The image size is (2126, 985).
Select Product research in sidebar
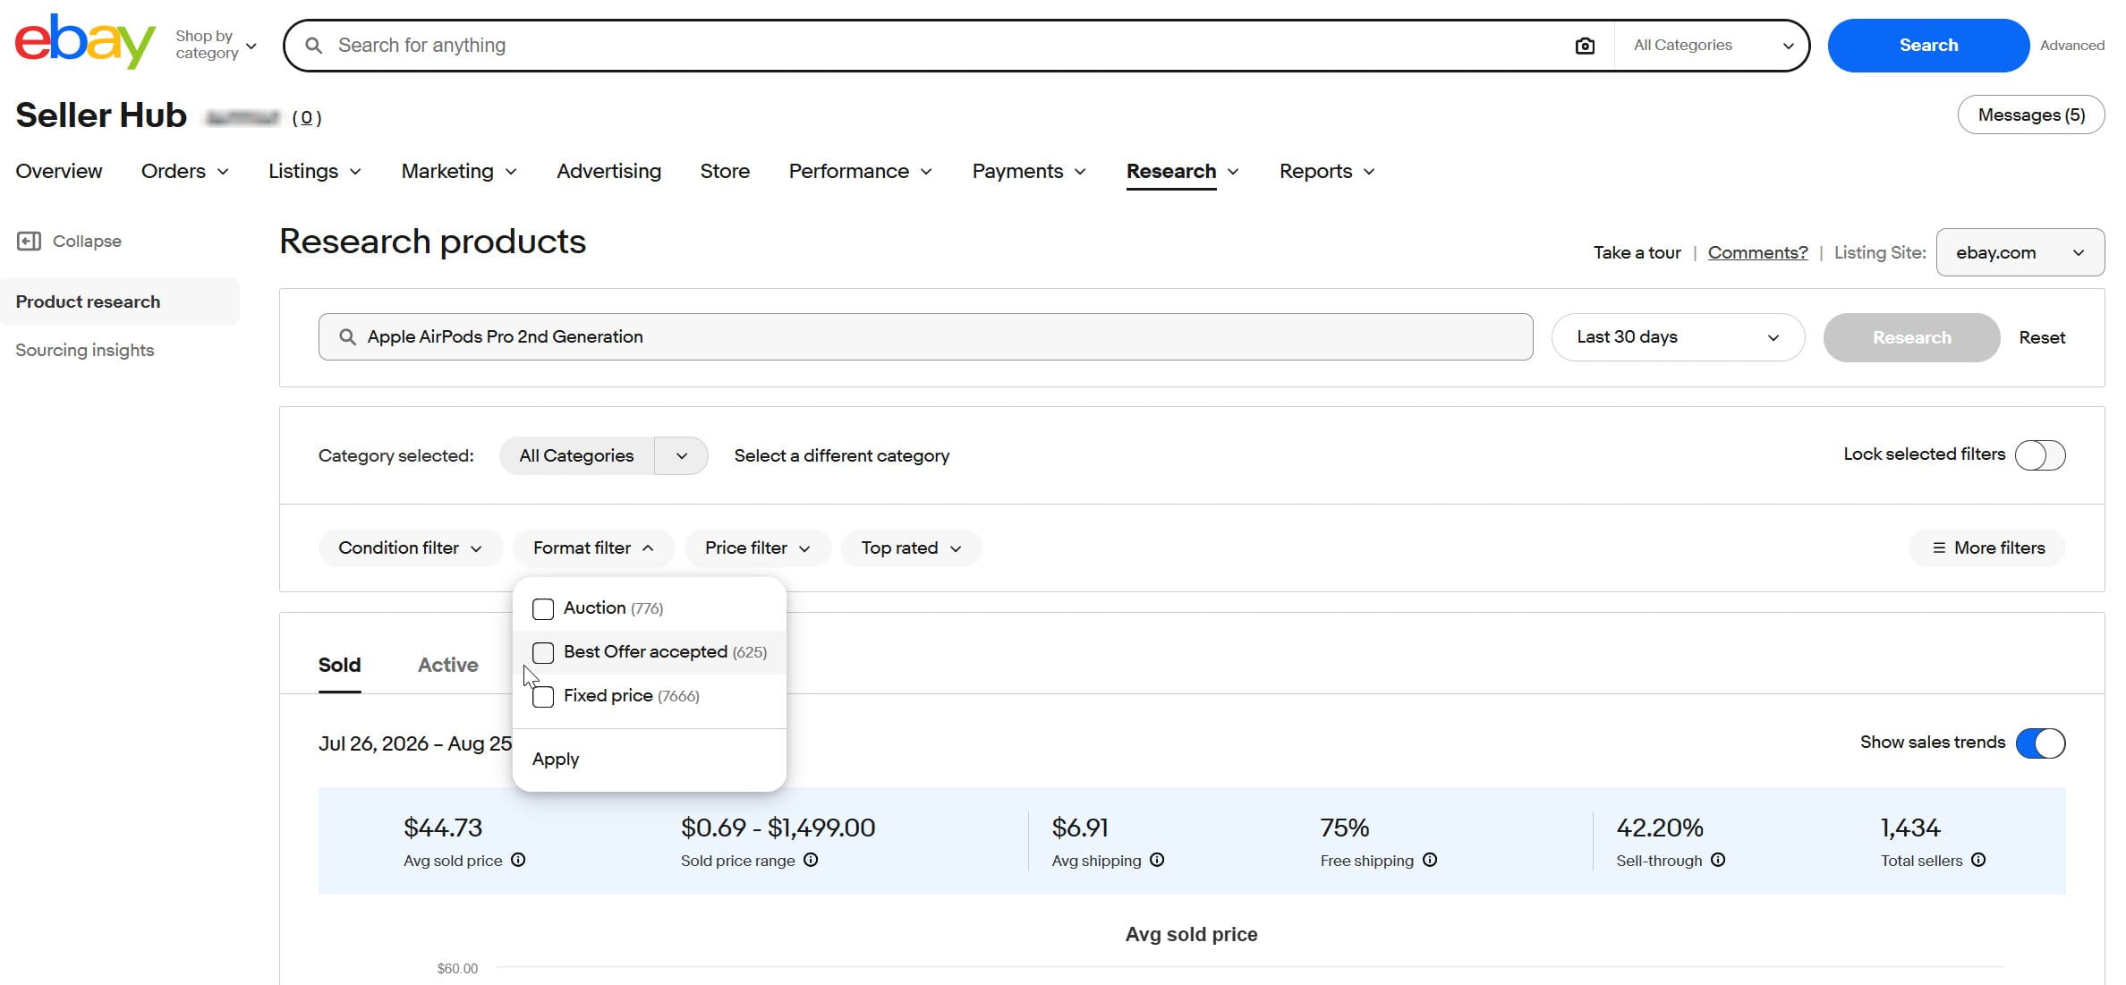pyautogui.click(x=120, y=301)
